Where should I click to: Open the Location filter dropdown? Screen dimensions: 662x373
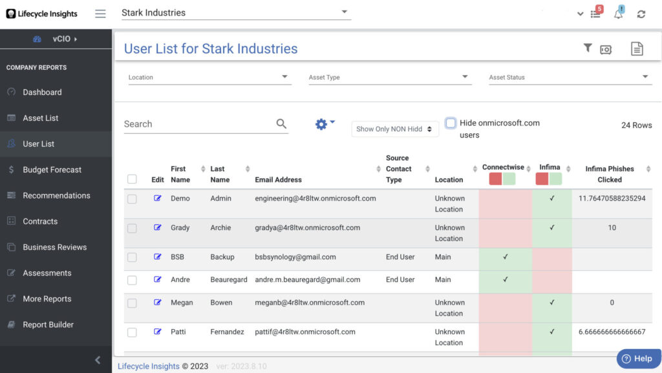pos(210,77)
